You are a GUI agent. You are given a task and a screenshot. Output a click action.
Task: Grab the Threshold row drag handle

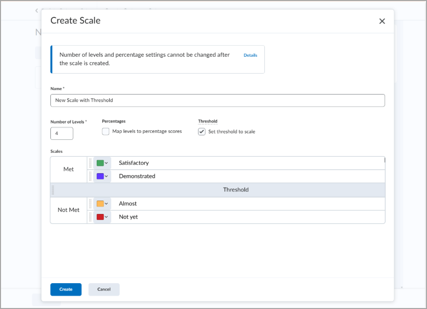(x=53, y=190)
